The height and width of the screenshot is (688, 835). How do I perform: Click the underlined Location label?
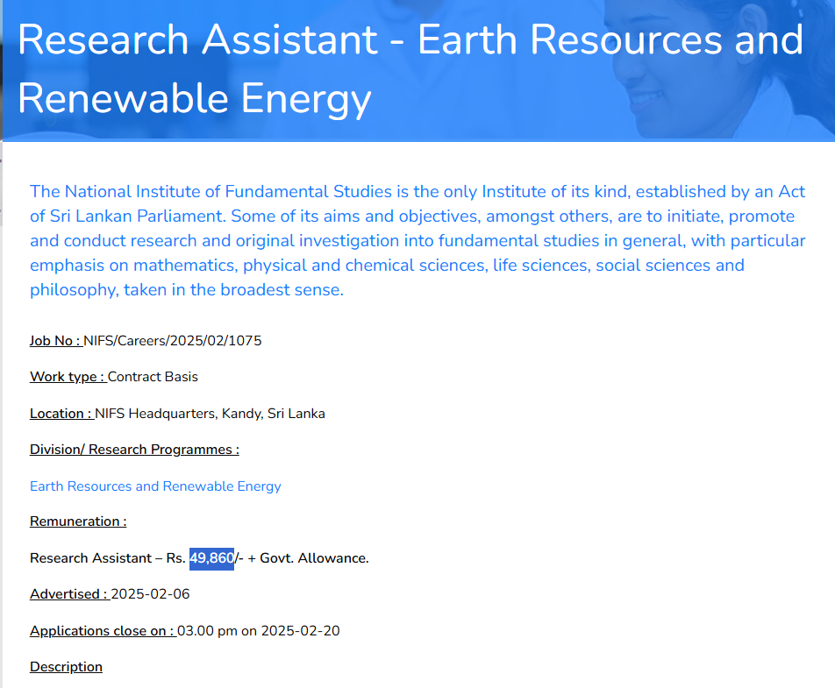[x=61, y=414]
